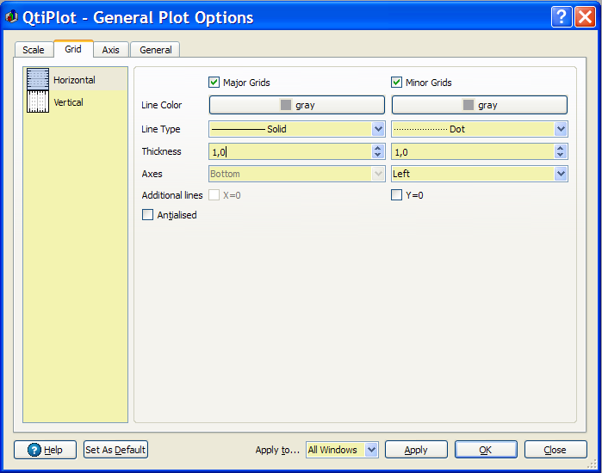The width and height of the screenshot is (602, 473).
Task: Open the major grid Line Type dropdown
Action: (x=378, y=129)
